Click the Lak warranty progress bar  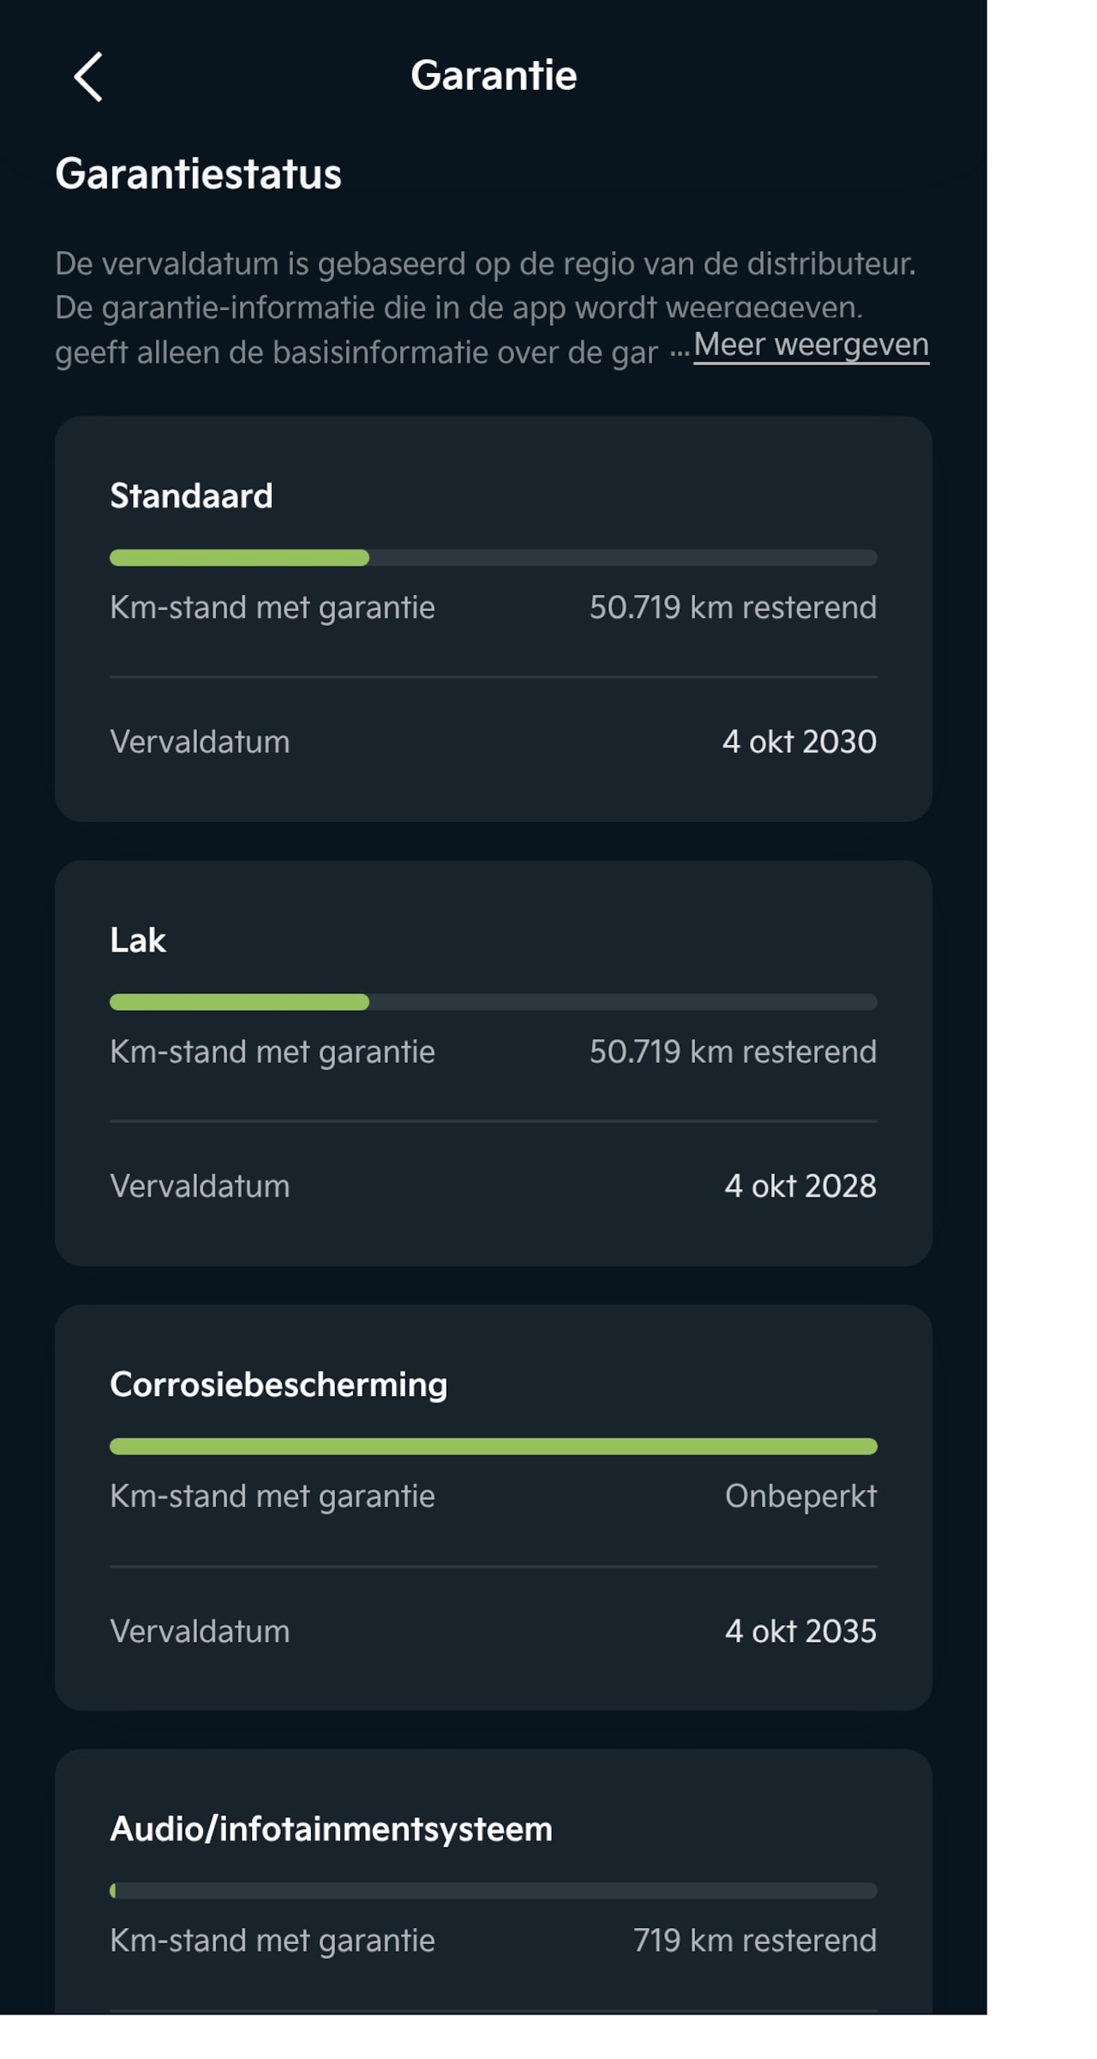pos(493,1002)
